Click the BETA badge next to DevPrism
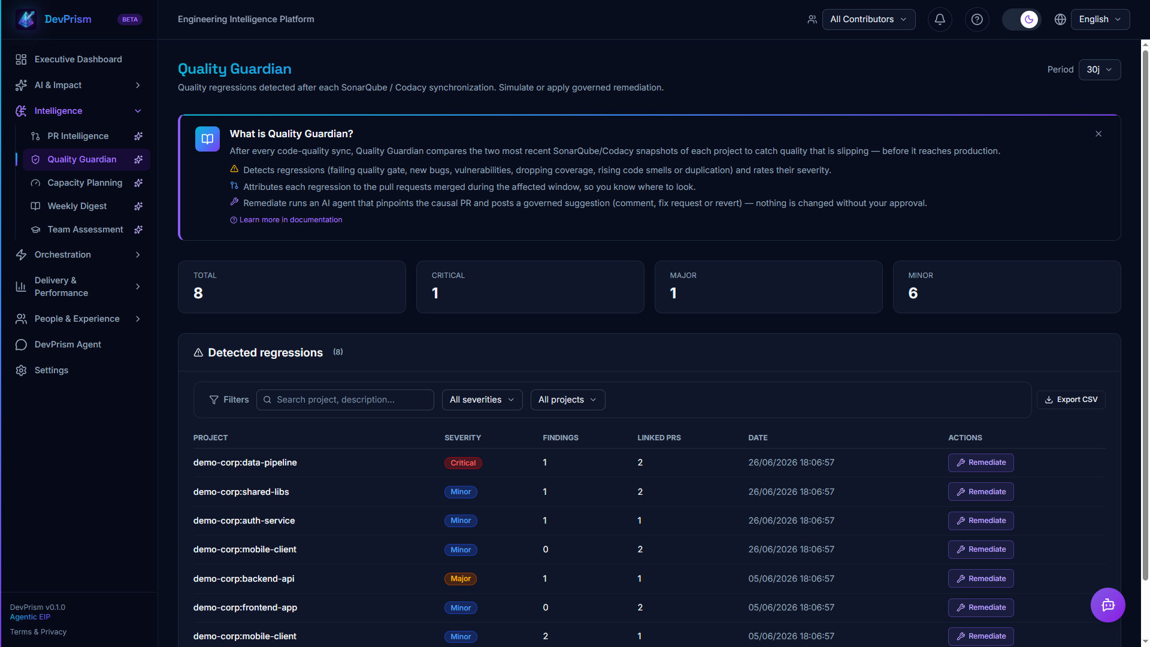The width and height of the screenshot is (1150, 647). pos(130,20)
